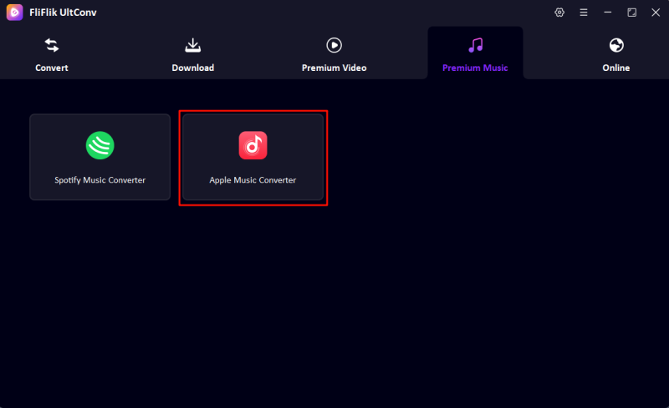The image size is (669, 408).
Task: Click the 'Spotify Music Converter' label
Action: (100, 180)
